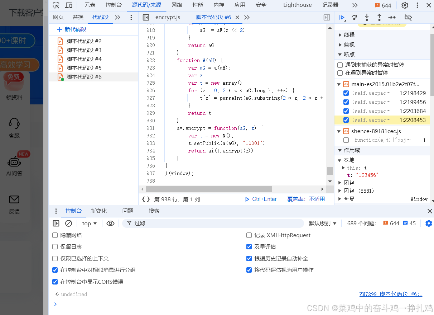Click the 领资料 icon on webpage

pos(14,81)
